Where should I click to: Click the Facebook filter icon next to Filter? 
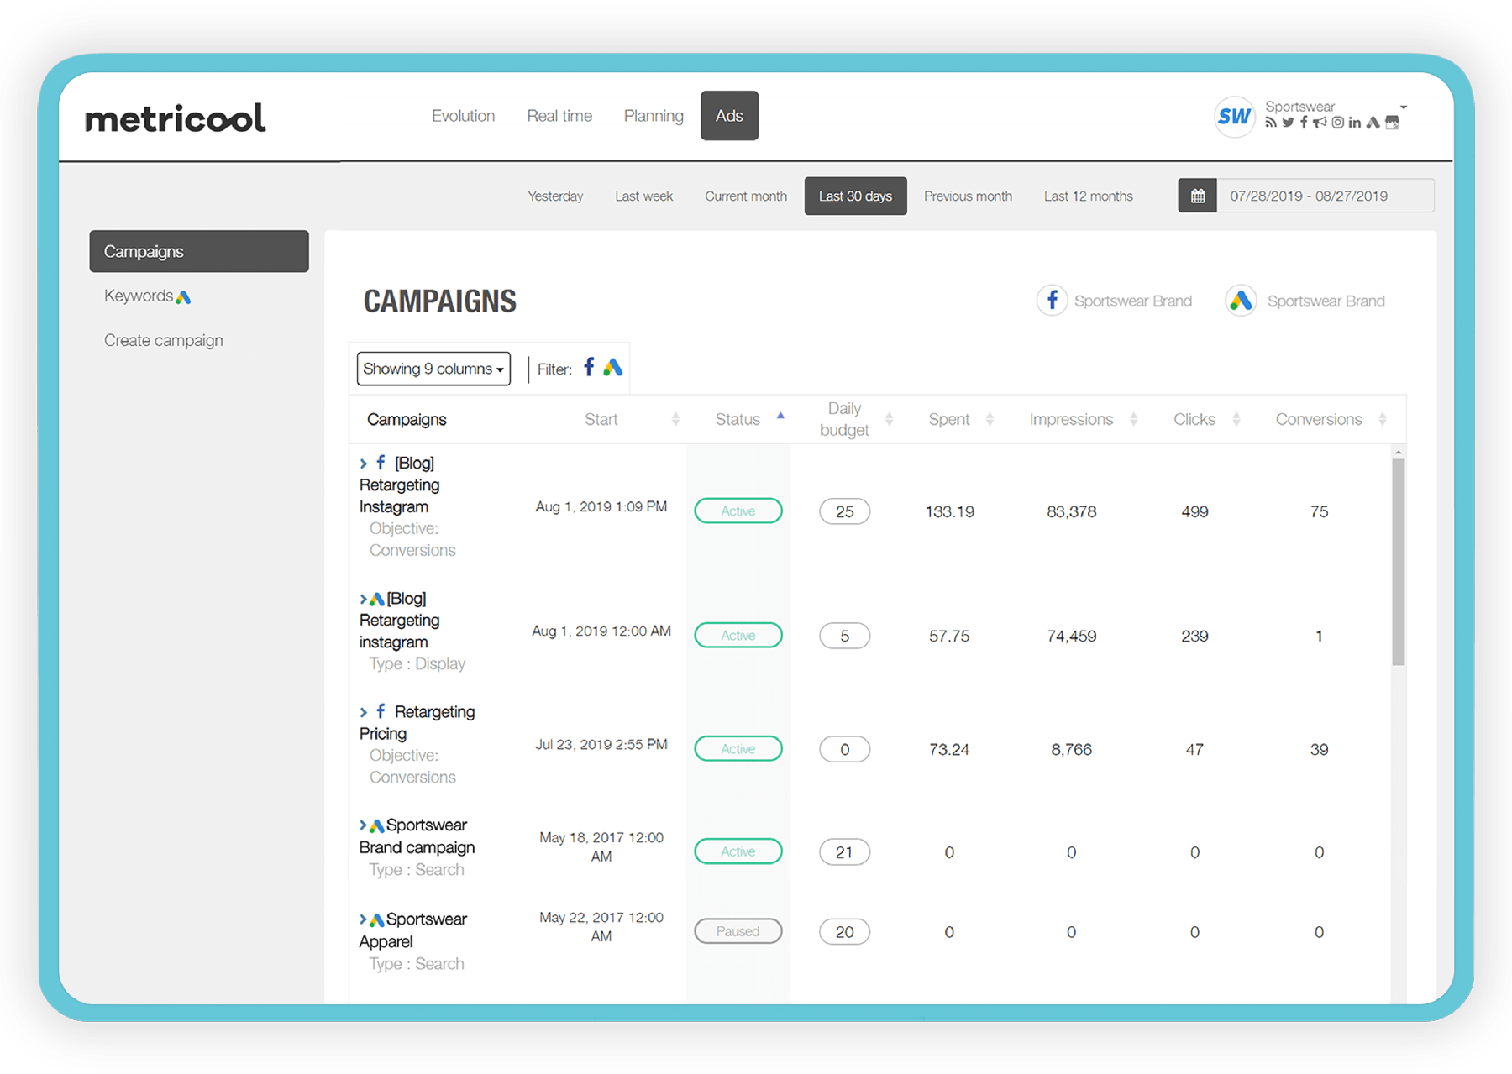(x=588, y=368)
